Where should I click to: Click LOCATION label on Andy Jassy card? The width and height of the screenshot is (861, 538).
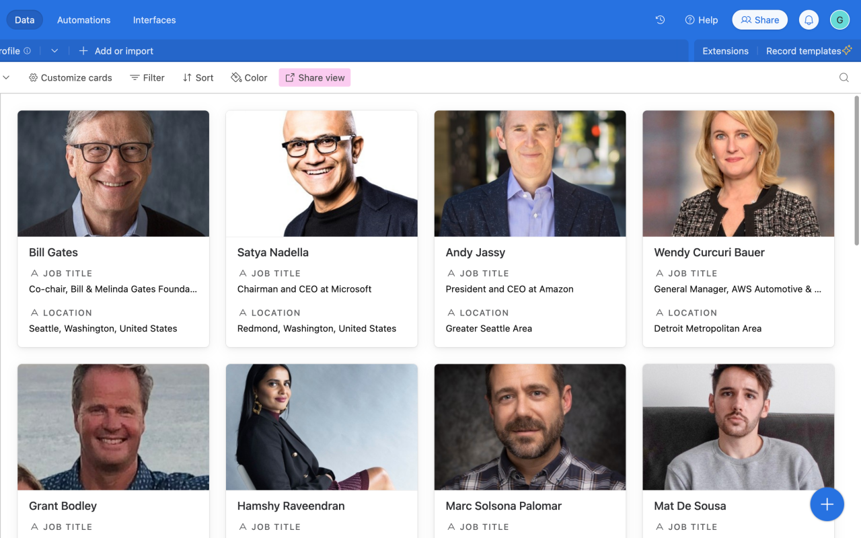(484, 313)
